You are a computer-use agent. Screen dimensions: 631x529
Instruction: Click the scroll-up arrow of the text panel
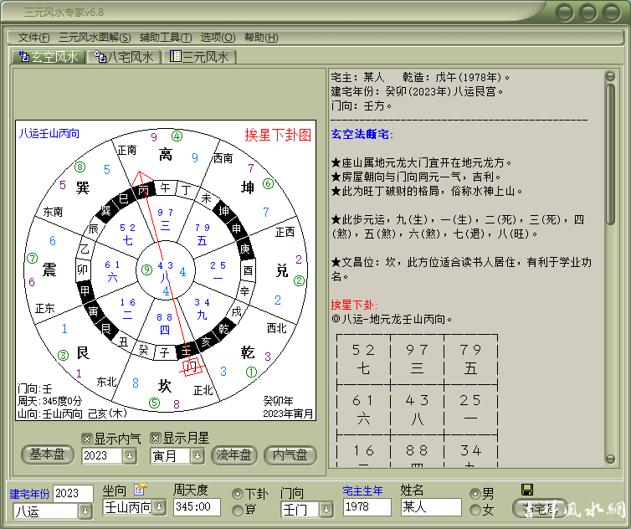tap(611, 77)
